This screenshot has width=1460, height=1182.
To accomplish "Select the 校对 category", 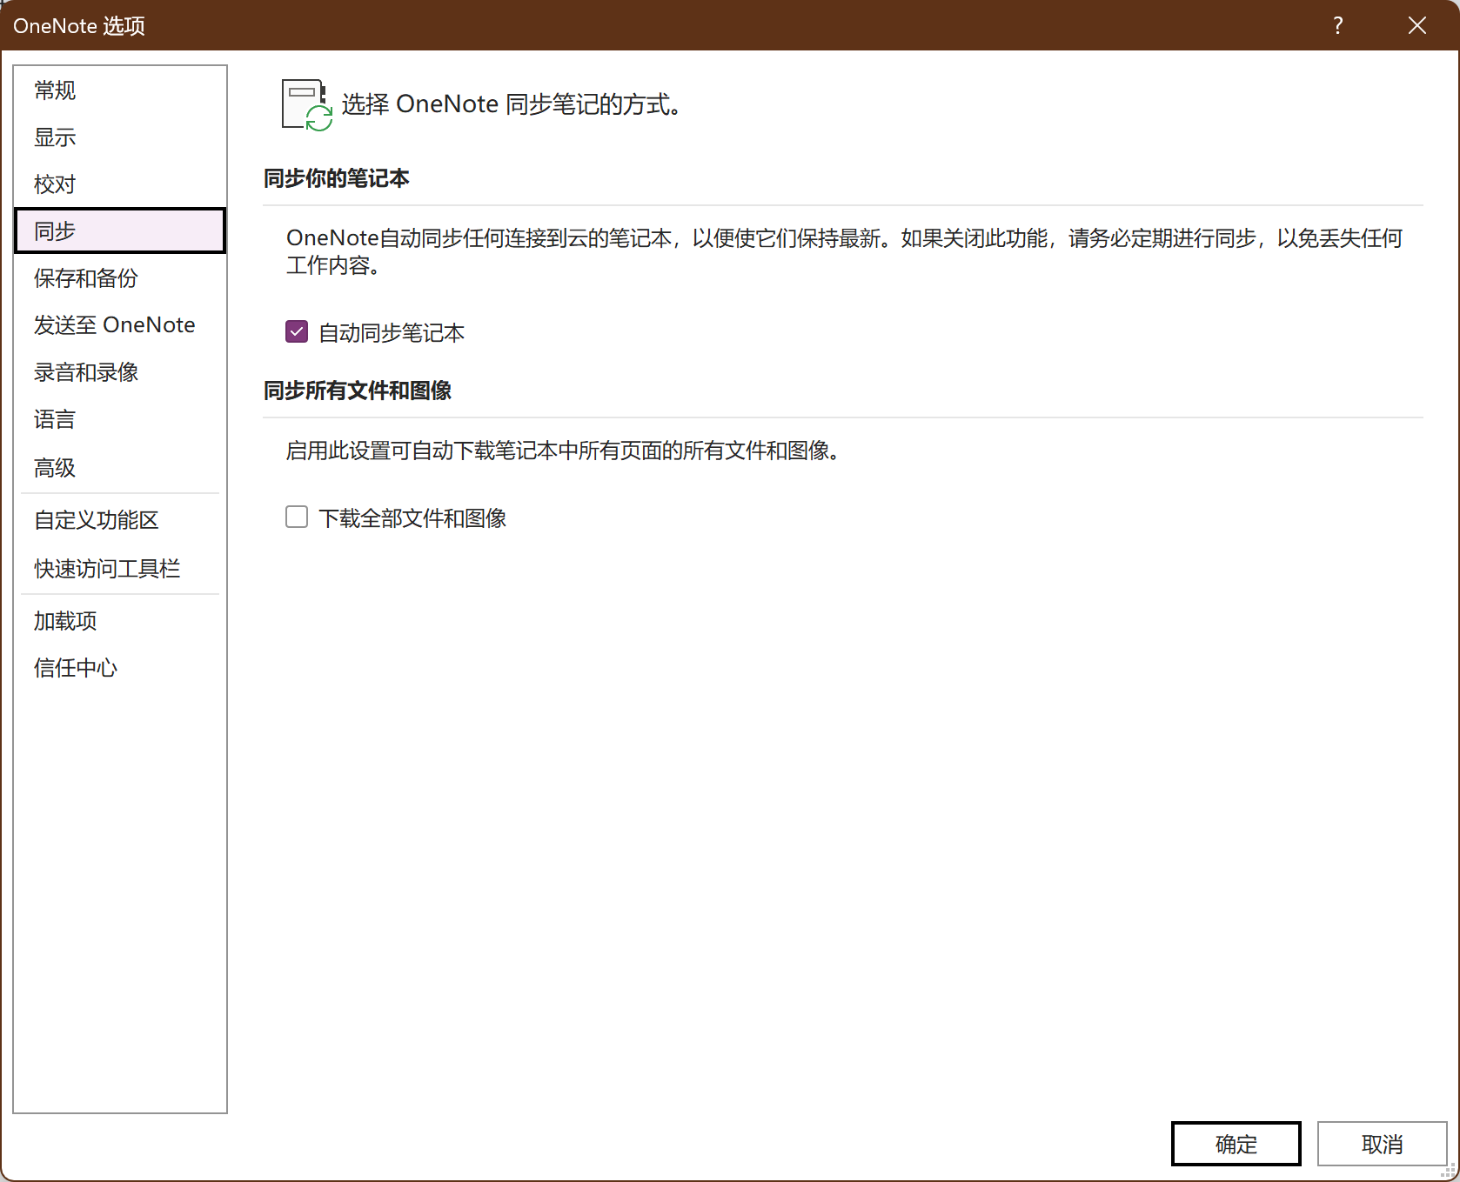I will point(120,184).
